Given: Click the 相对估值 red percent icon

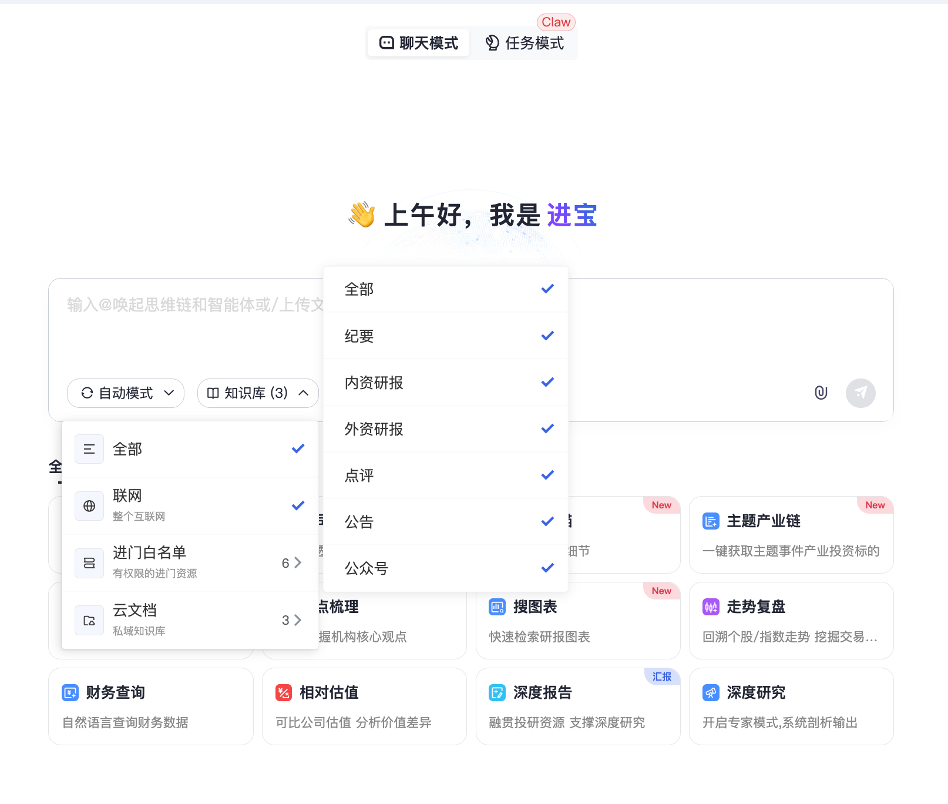Looking at the screenshot, I should (x=284, y=693).
